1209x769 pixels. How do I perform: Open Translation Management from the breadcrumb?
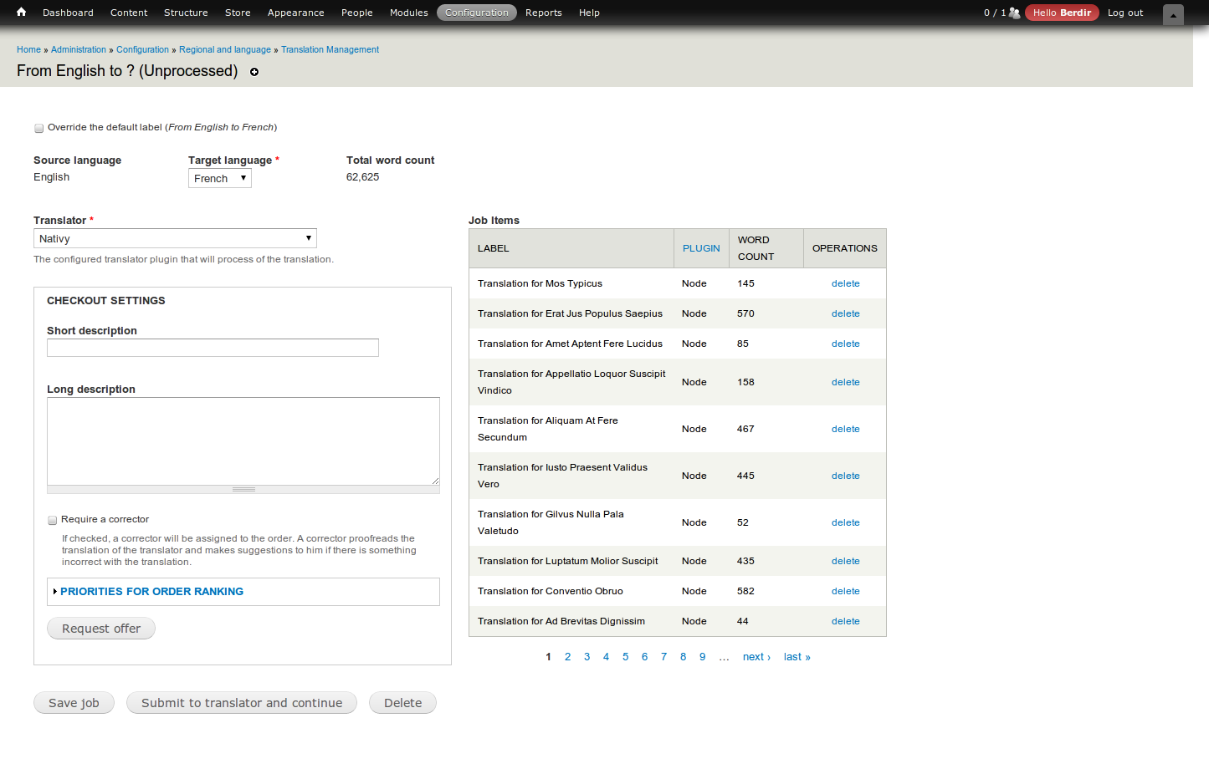coord(330,49)
